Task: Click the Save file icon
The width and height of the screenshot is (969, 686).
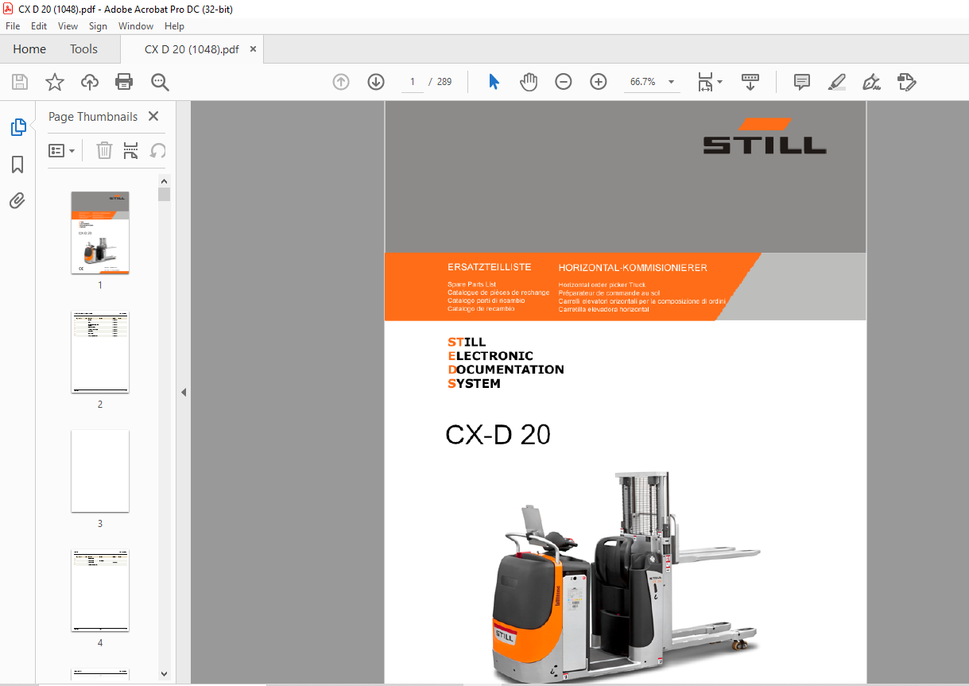Action: pyautogui.click(x=20, y=82)
